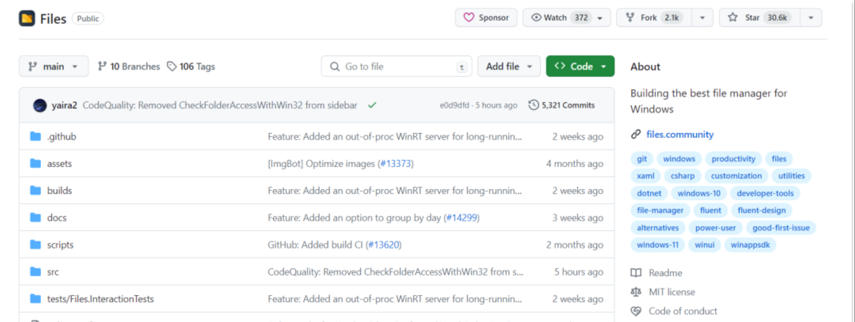Open the star lists dropdown arrow
The width and height of the screenshot is (855, 322).
pos(811,18)
